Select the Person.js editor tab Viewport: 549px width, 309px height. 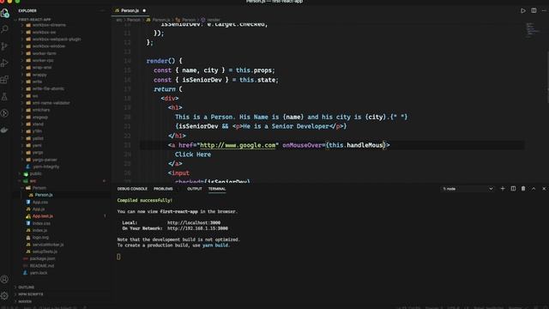tap(130, 11)
